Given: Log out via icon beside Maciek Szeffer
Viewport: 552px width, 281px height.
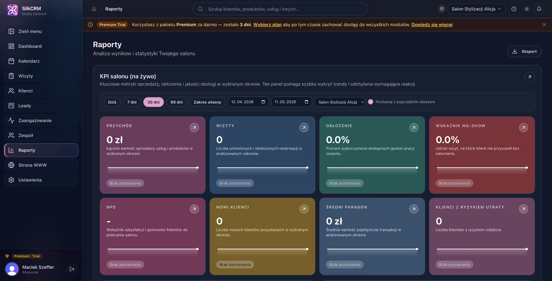Looking at the screenshot, I should click(72, 269).
